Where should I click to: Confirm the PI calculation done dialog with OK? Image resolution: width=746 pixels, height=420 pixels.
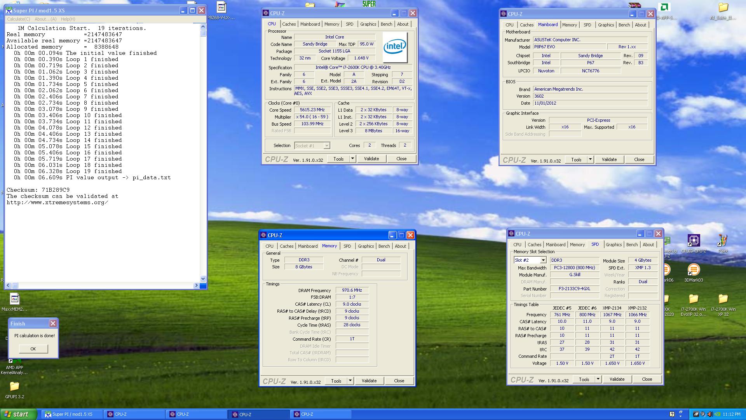[x=33, y=349]
